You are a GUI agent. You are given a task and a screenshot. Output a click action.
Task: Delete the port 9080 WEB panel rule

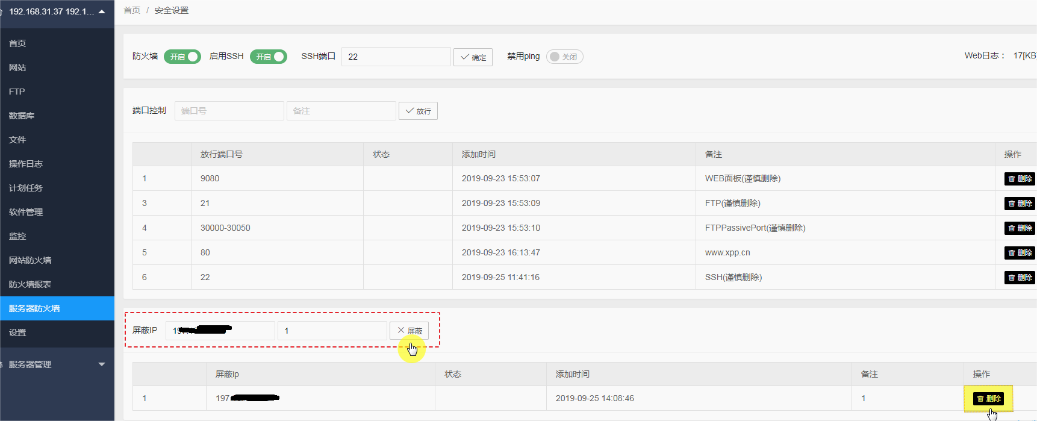click(1020, 179)
